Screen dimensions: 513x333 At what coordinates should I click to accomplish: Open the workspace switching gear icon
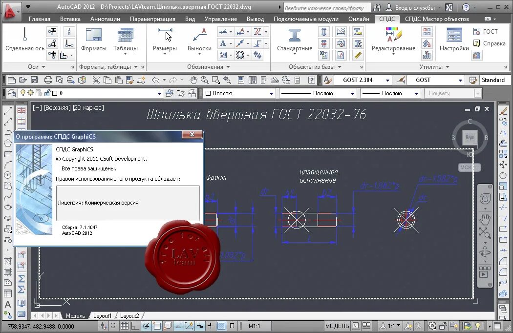click(x=432, y=326)
